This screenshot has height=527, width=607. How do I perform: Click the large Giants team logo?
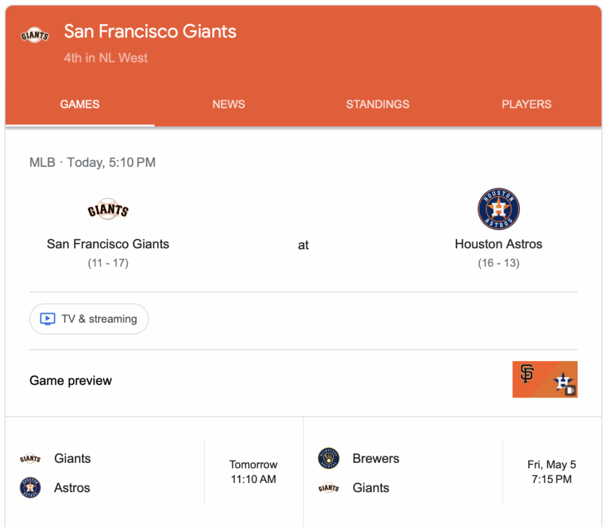pyautogui.click(x=108, y=209)
